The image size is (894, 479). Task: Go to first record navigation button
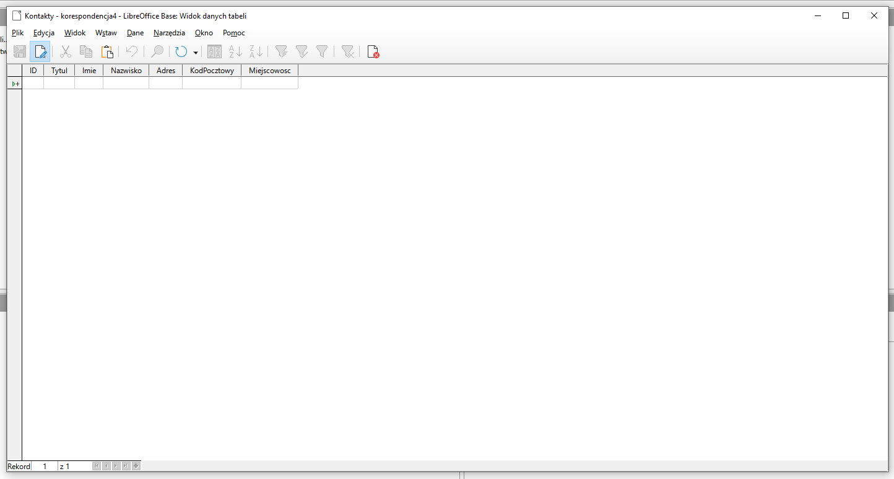[x=97, y=466]
